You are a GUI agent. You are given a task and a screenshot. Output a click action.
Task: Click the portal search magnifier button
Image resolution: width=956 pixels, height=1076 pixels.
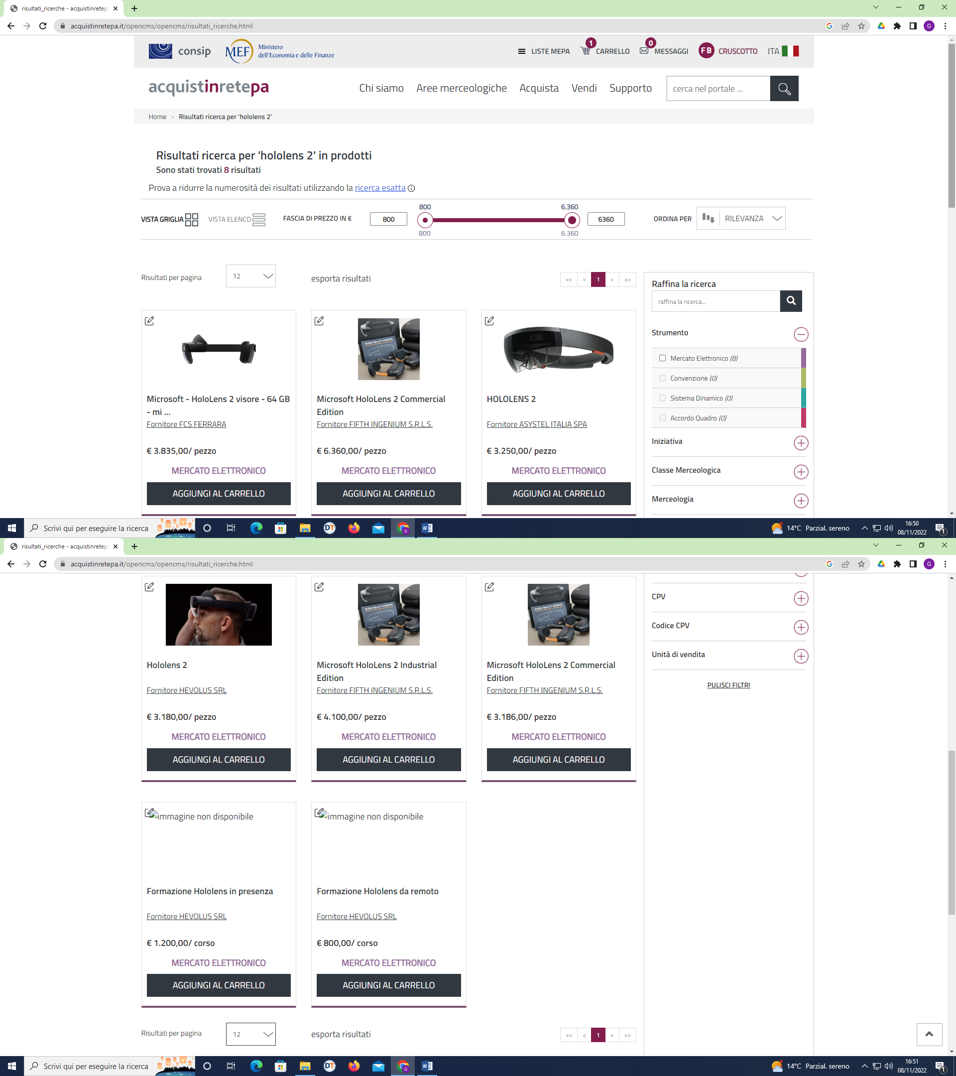(x=784, y=89)
